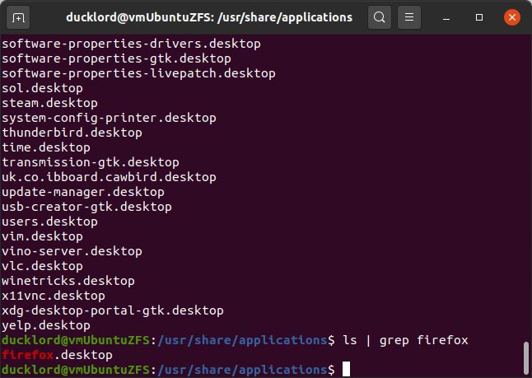Click usb-creator-gtk.desktop entry
Screen dimensions: 532x378
tap(86, 207)
